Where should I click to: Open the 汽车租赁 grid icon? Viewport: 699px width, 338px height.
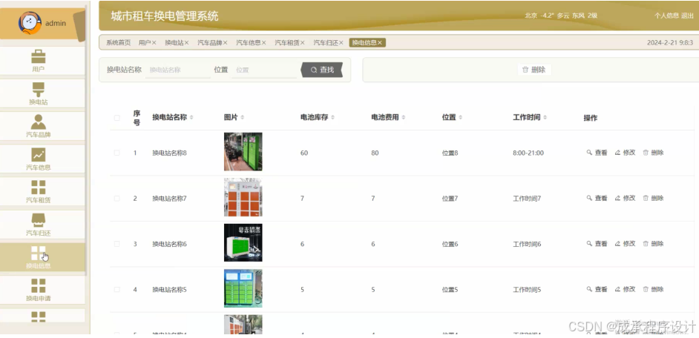tap(39, 188)
